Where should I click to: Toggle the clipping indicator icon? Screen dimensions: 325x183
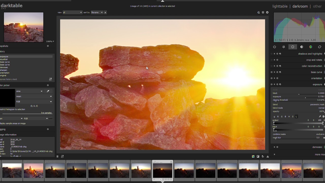258,156
